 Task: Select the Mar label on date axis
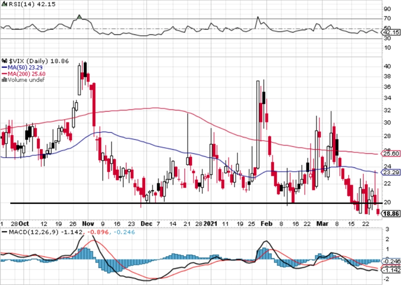coord(322,224)
